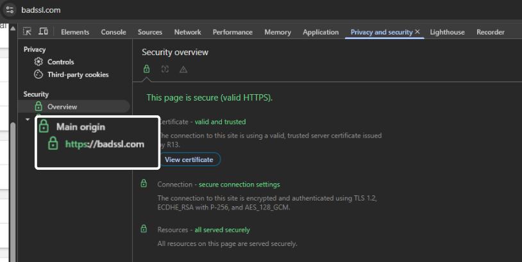Select the https://badssl.com origin
The height and width of the screenshot is (262, 522).
(105, 144)
